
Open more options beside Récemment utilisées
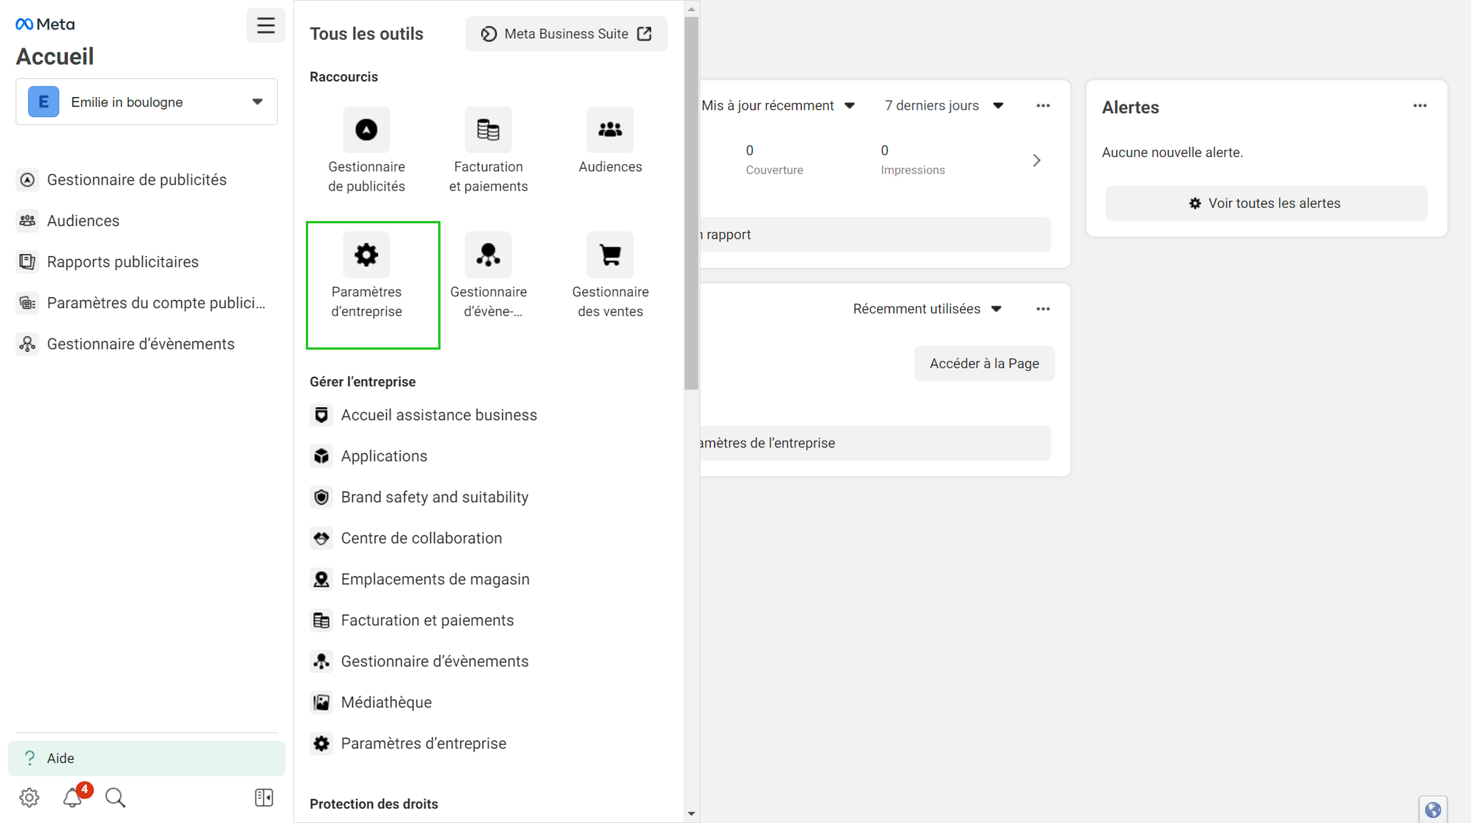(1043, 309)
